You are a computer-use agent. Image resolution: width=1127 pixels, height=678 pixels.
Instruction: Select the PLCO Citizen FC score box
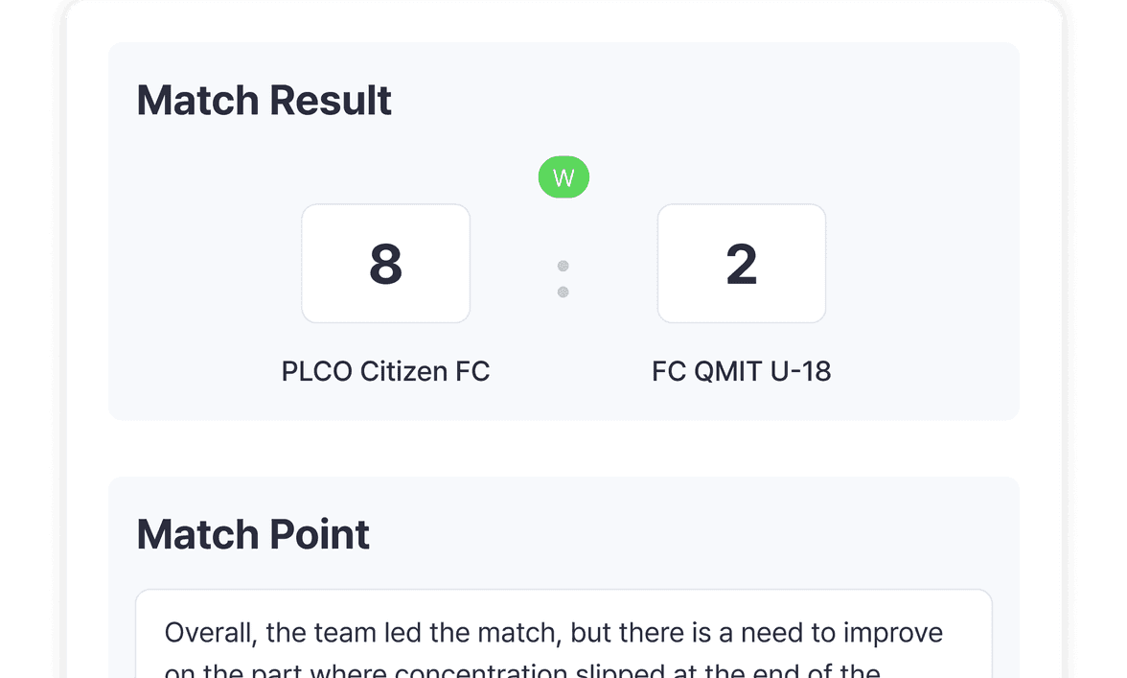coord(385,264)
